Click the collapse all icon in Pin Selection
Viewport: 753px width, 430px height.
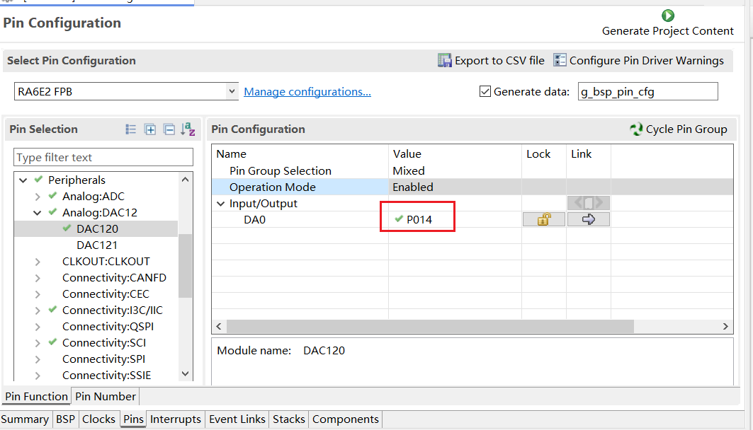169,129
